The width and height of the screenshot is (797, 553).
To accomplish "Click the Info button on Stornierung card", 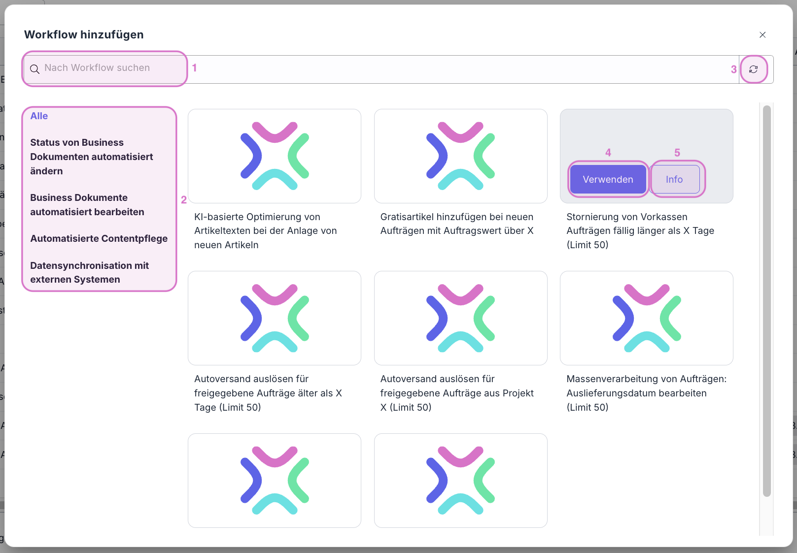I will coord(674,180).
